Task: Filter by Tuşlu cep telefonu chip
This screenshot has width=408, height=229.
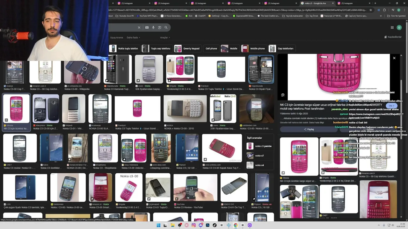Action: coord(157,48)
